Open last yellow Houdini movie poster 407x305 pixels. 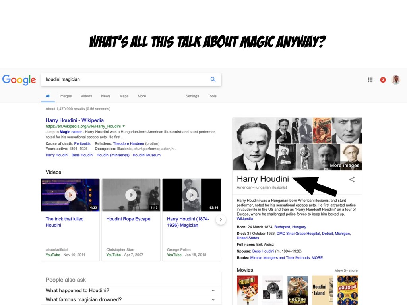coord(347,290)
